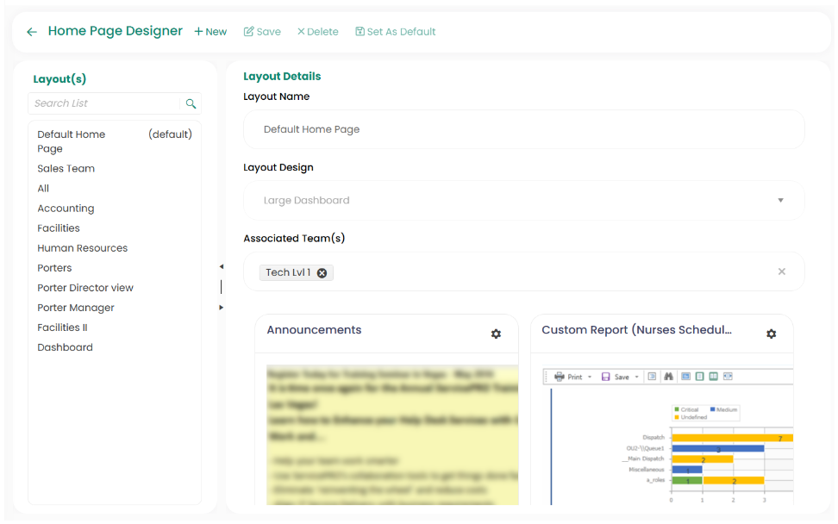Open the Layout Design dropdown

(x=524, y=201)
